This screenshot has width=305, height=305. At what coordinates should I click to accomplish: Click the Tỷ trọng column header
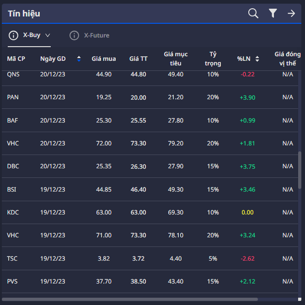click(x=213, y=59)
